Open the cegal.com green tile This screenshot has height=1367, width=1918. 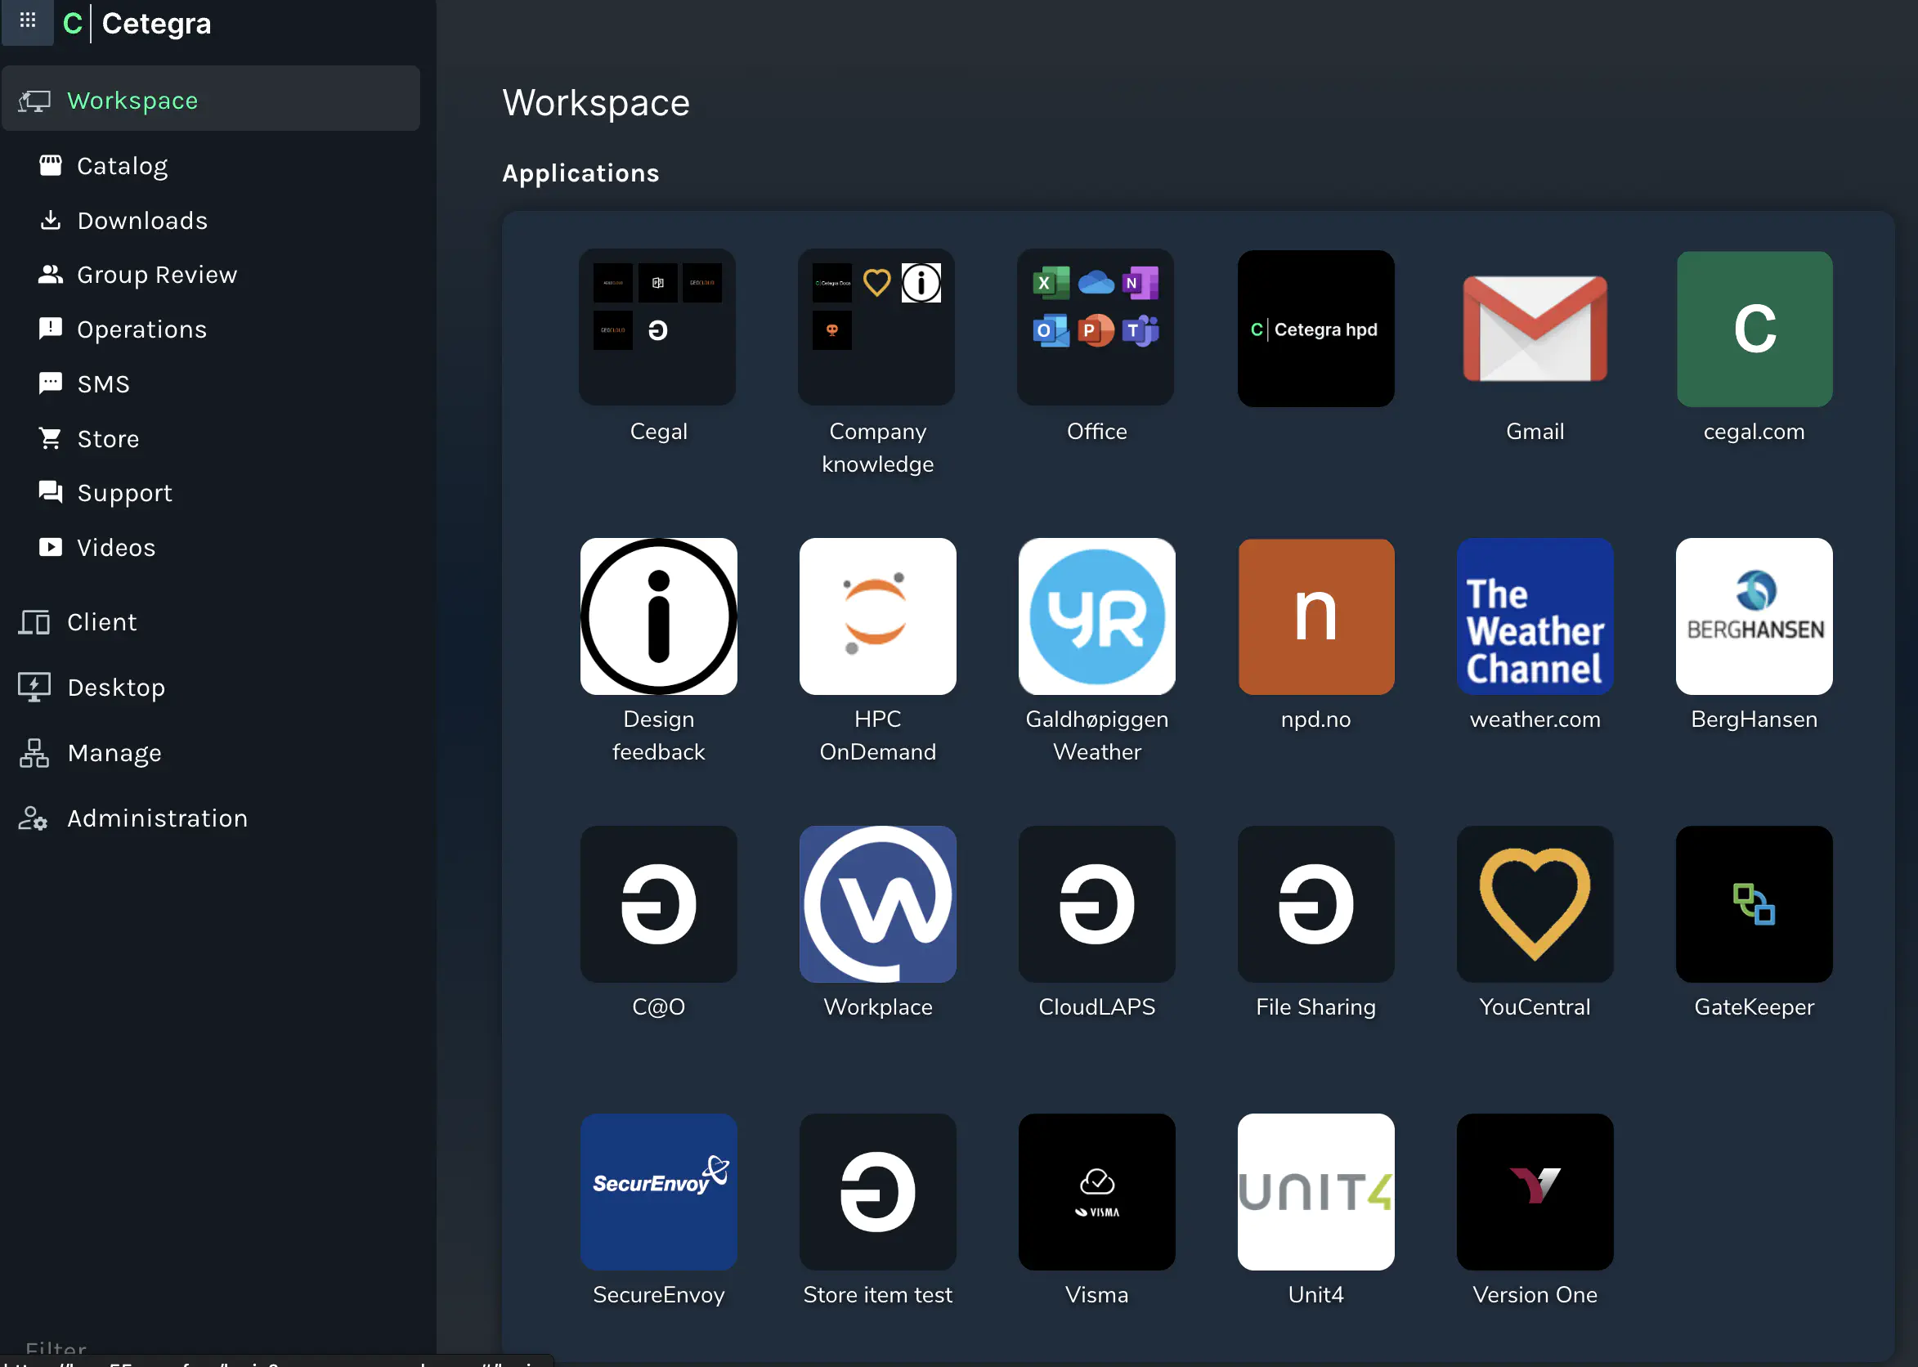[1754, 329]
